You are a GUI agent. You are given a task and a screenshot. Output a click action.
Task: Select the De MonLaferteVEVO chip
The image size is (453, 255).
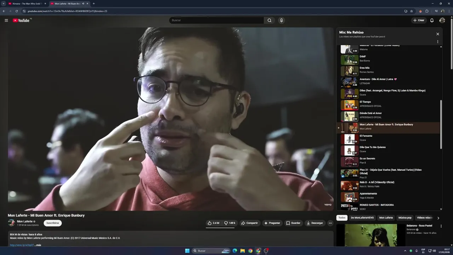(362, 218)
